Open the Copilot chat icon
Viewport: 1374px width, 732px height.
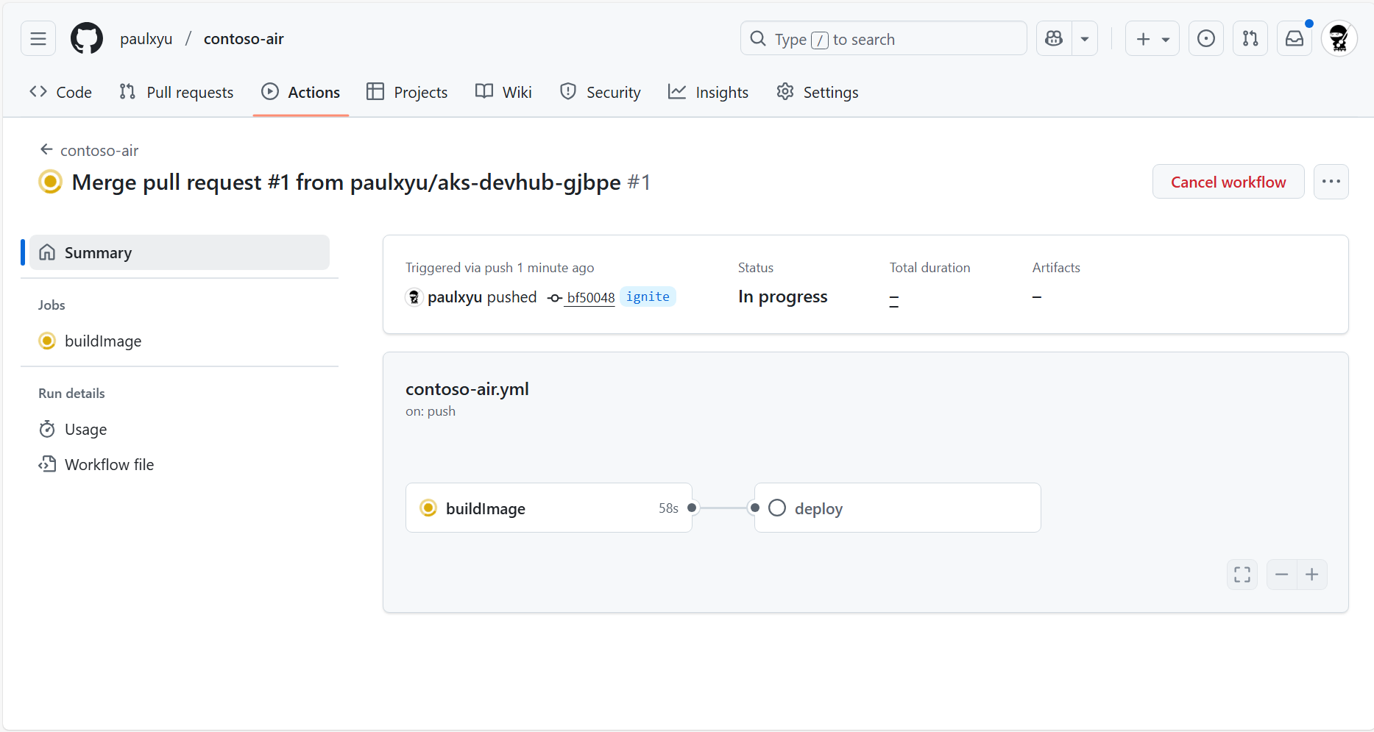[x=1053, y=38]
